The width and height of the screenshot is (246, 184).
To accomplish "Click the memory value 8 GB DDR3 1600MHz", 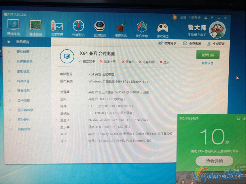I will point(111,106).
